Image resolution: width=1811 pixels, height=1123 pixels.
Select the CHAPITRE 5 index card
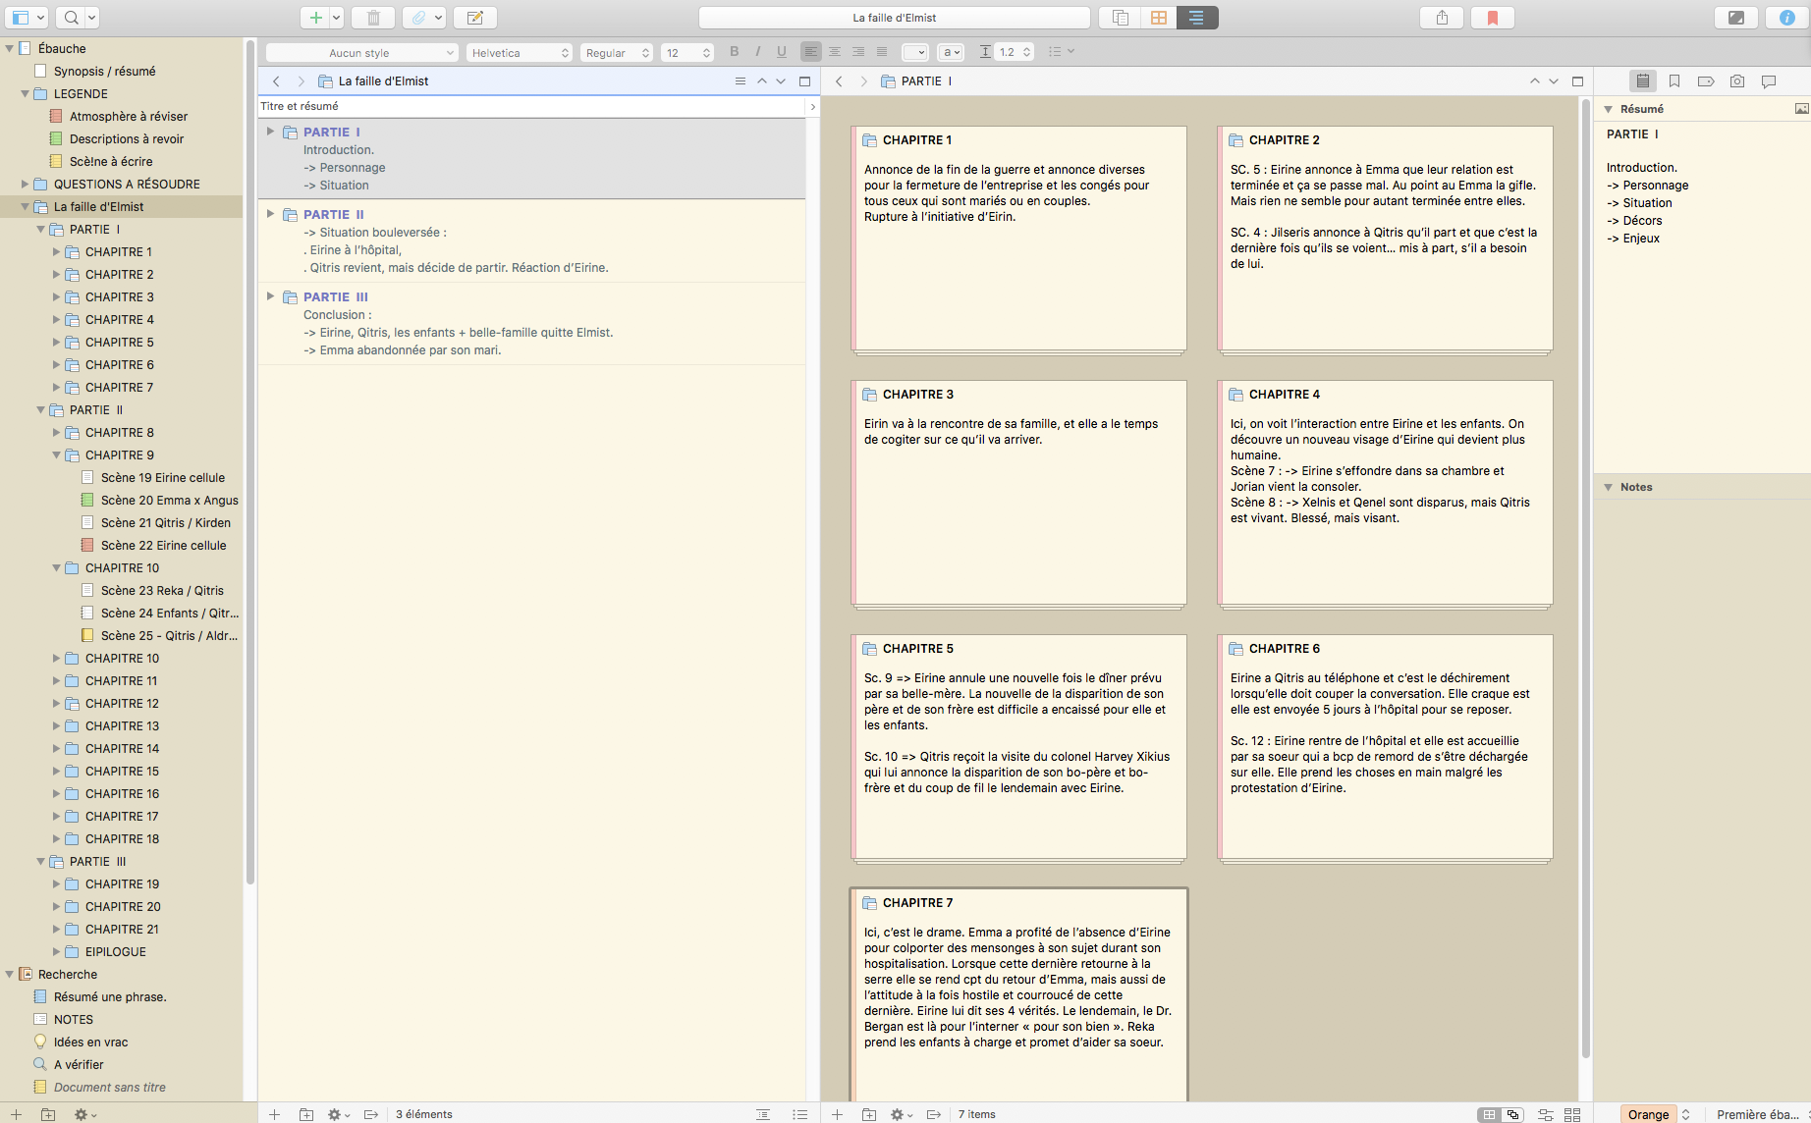pos(1019,746)
